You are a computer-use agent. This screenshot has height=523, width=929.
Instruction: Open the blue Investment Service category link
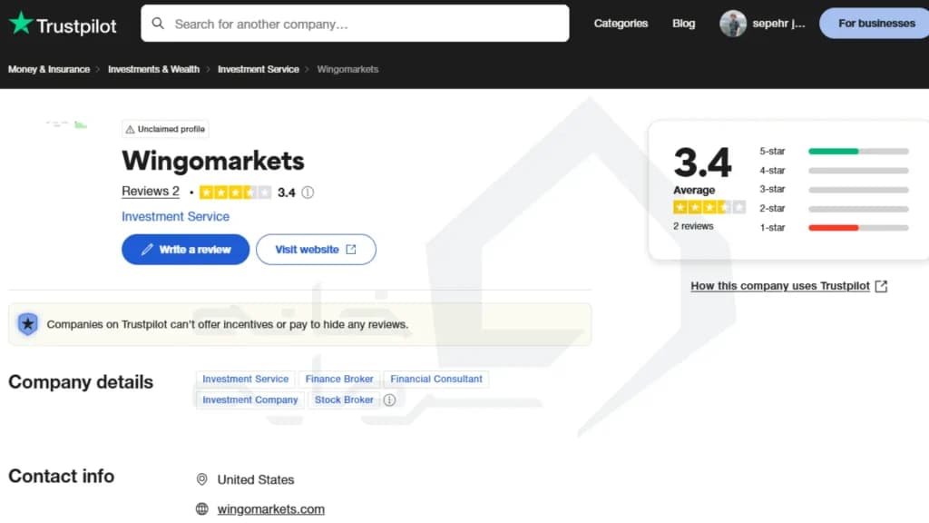(x=175, y=216)
